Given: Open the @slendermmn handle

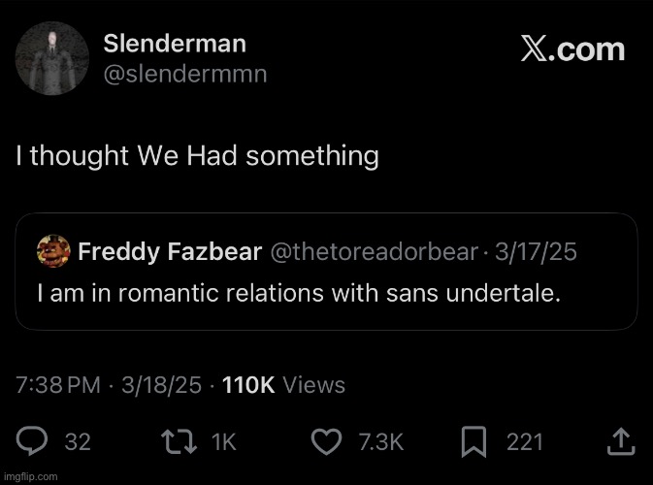Looking at the screenshot, I should tap(184, 74).
